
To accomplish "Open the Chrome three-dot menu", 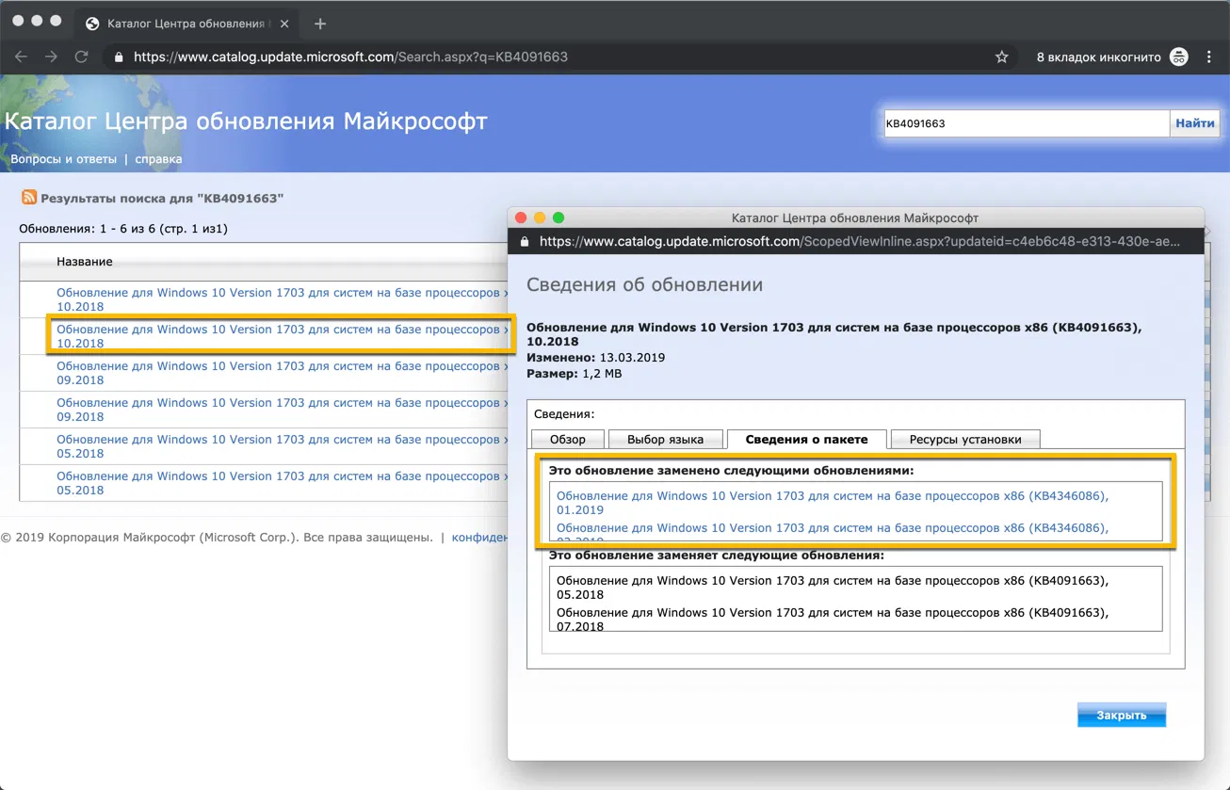I will [x=1209, y=56].
